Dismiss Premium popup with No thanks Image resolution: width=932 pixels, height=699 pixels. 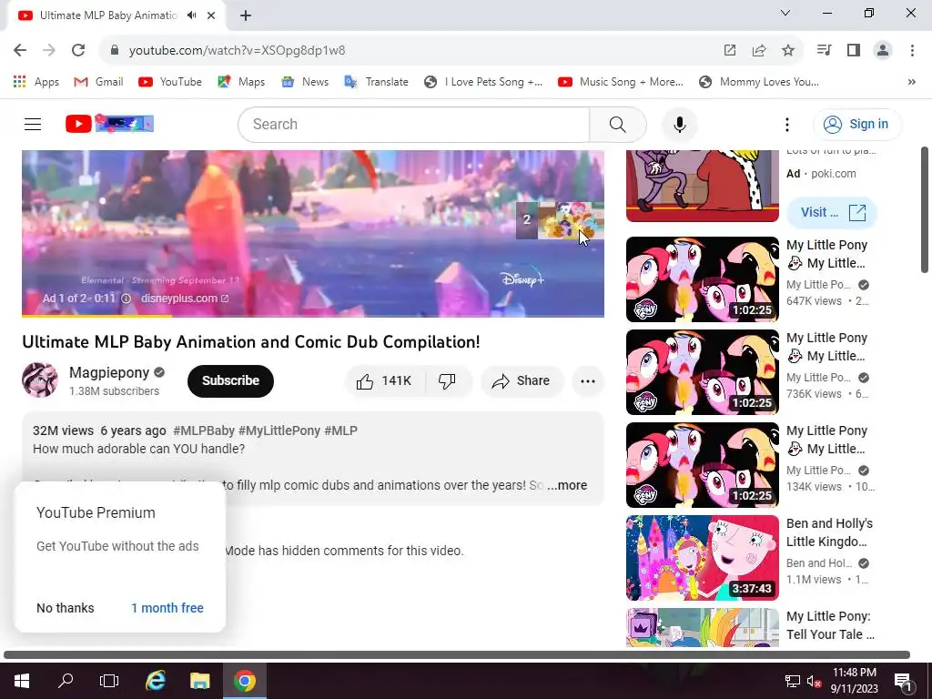click(66, 608)
